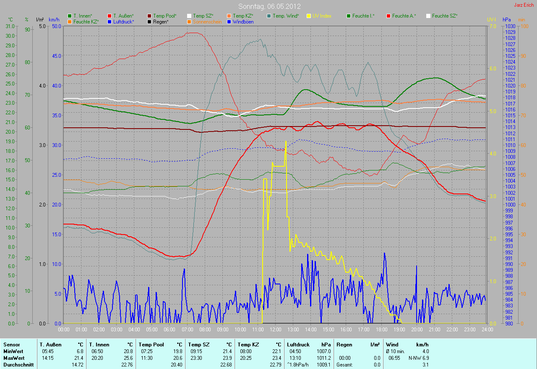Select Temp SZ maximum time "23:30"

[196, 358]
